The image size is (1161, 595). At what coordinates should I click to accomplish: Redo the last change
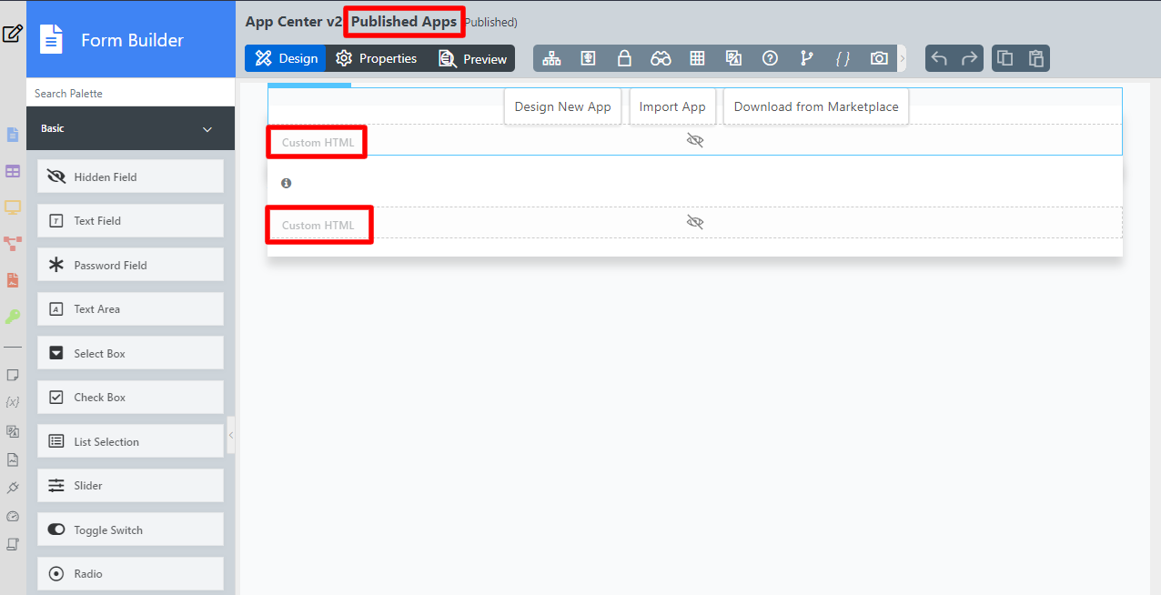tap(969, 58)
